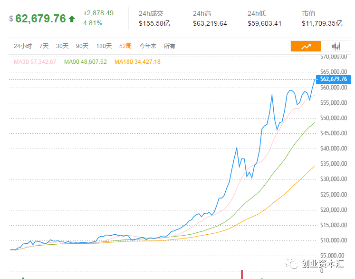
Task: Show the 180天 chart period
Action: tap(104, 46)
